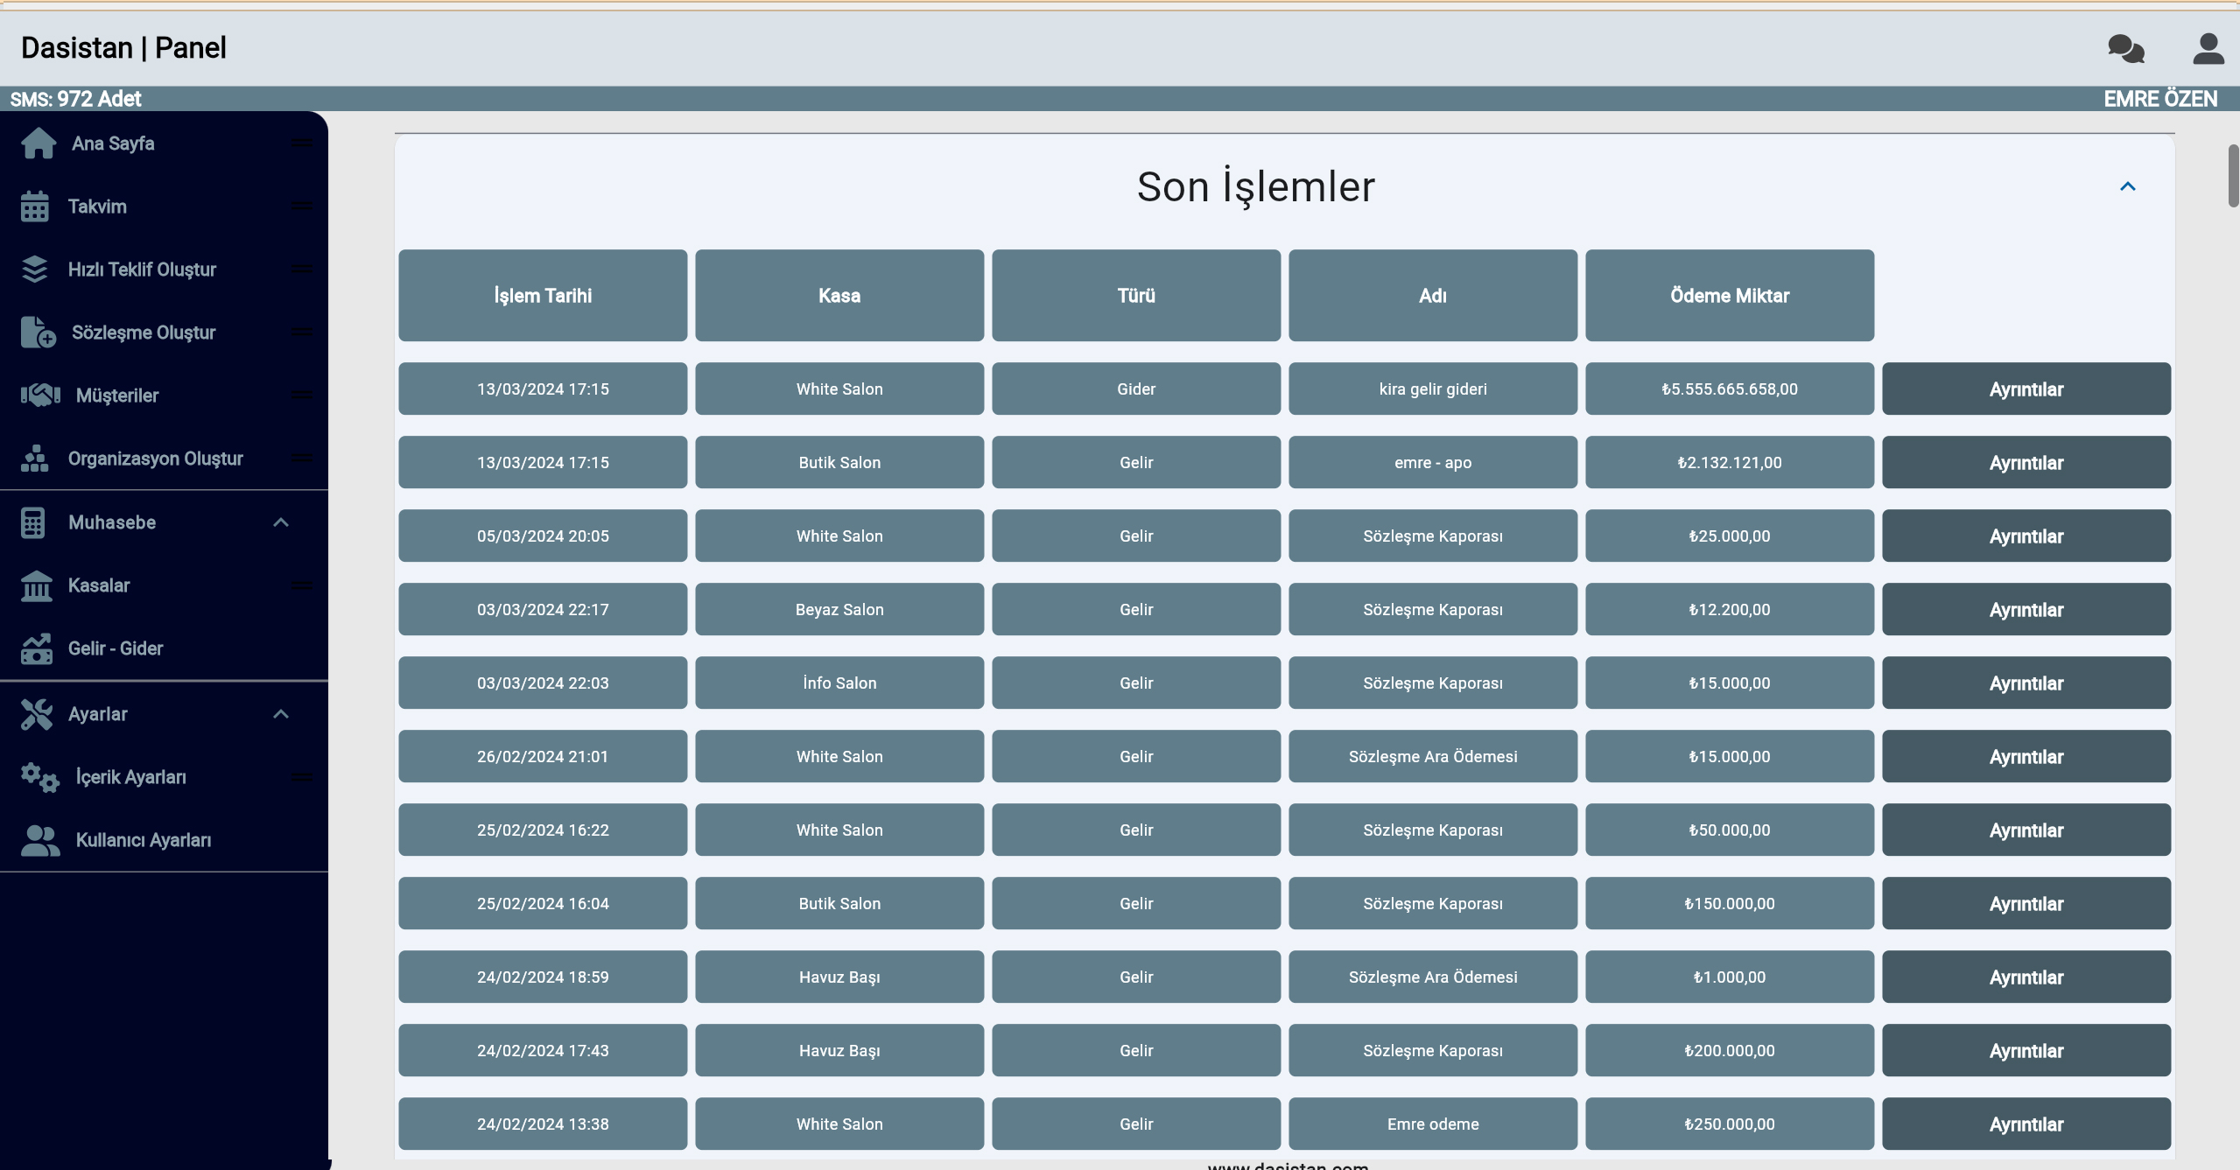Open Ayrıntılar for the Emre odeme transaction
Image resolution: width=2240 pixels, height=1170 pixels.
[2026, 1124]
